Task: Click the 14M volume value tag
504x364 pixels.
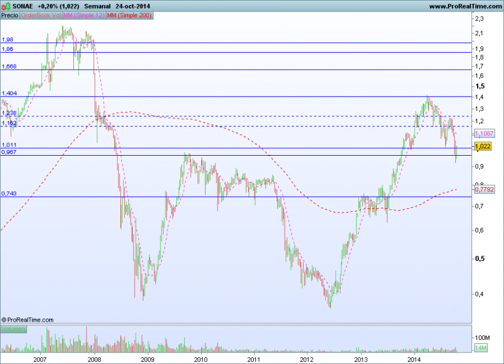Action: click(481, 348)
